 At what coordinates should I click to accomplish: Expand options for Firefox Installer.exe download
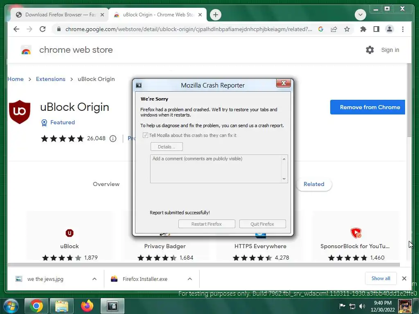[190, 279]
